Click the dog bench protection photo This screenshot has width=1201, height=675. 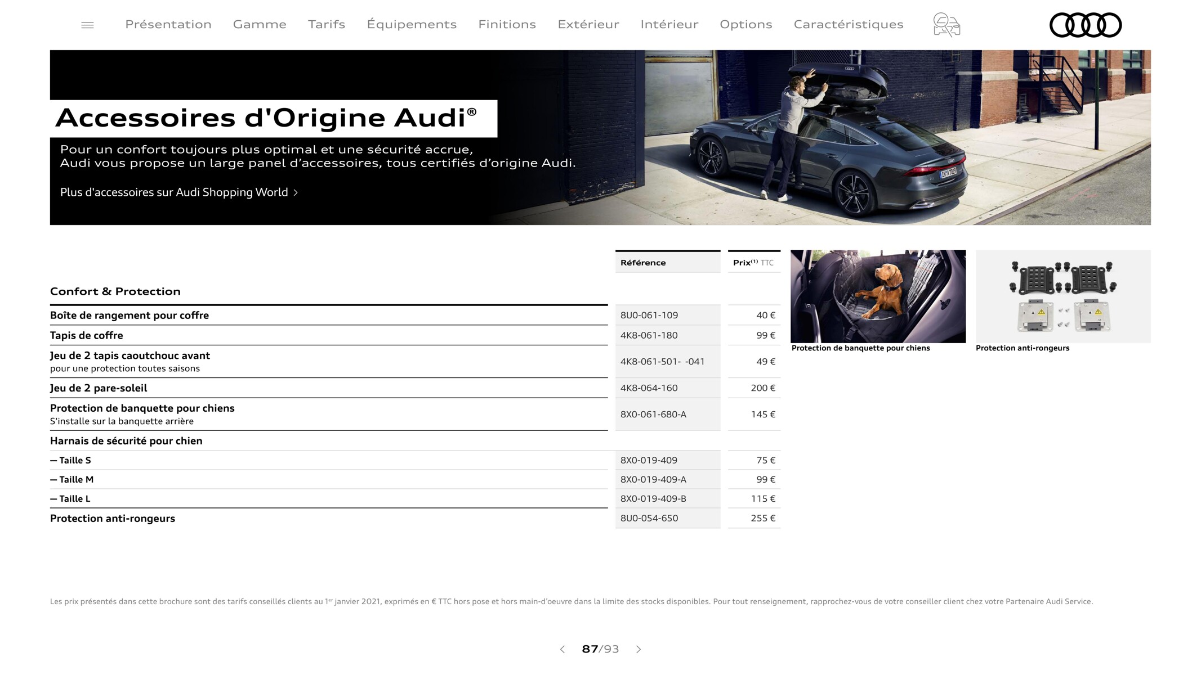coord(878,296)
